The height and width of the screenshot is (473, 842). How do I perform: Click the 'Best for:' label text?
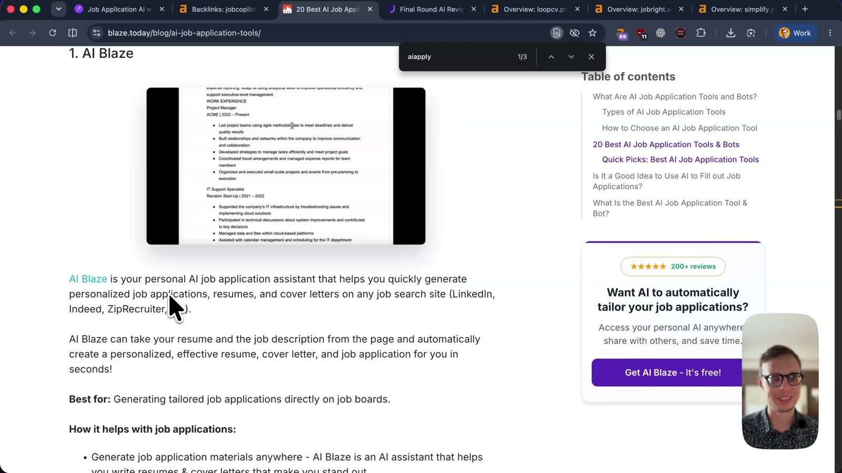coord(89,399)
